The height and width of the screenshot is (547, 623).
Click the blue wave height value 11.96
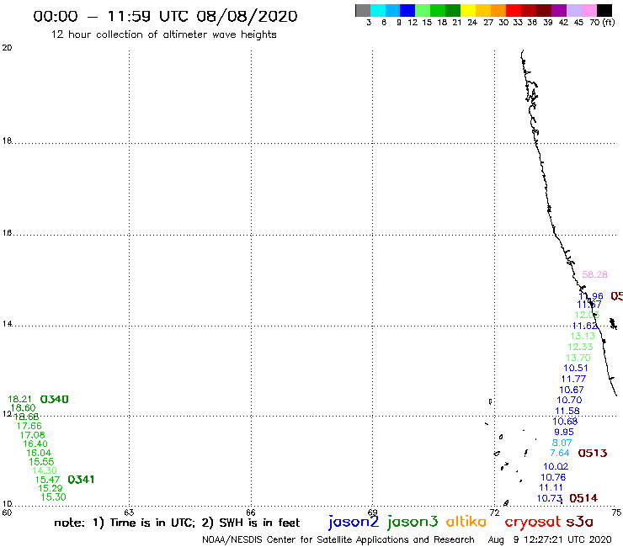click(591, 296)
